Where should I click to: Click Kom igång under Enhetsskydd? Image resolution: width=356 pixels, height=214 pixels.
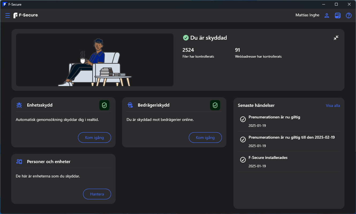pyautogui.click(x=94, y=137)
